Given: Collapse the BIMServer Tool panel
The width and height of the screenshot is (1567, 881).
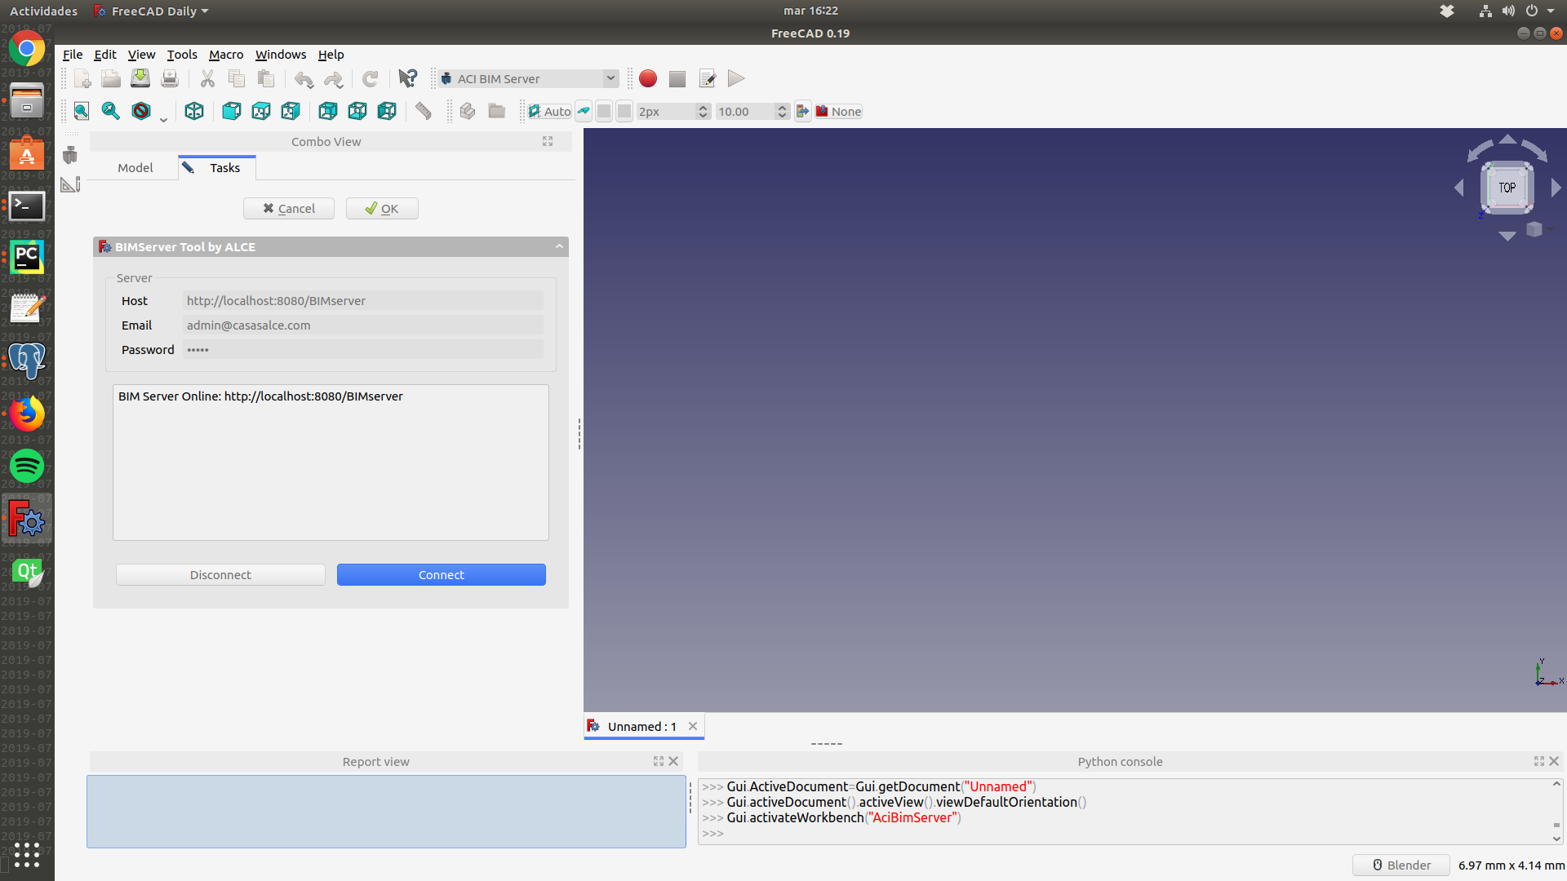Looking at the screenshot, I should point(559,246).
